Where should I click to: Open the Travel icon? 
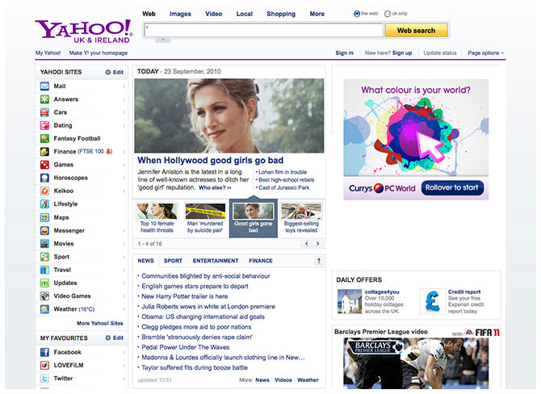(x=44, y=270)
